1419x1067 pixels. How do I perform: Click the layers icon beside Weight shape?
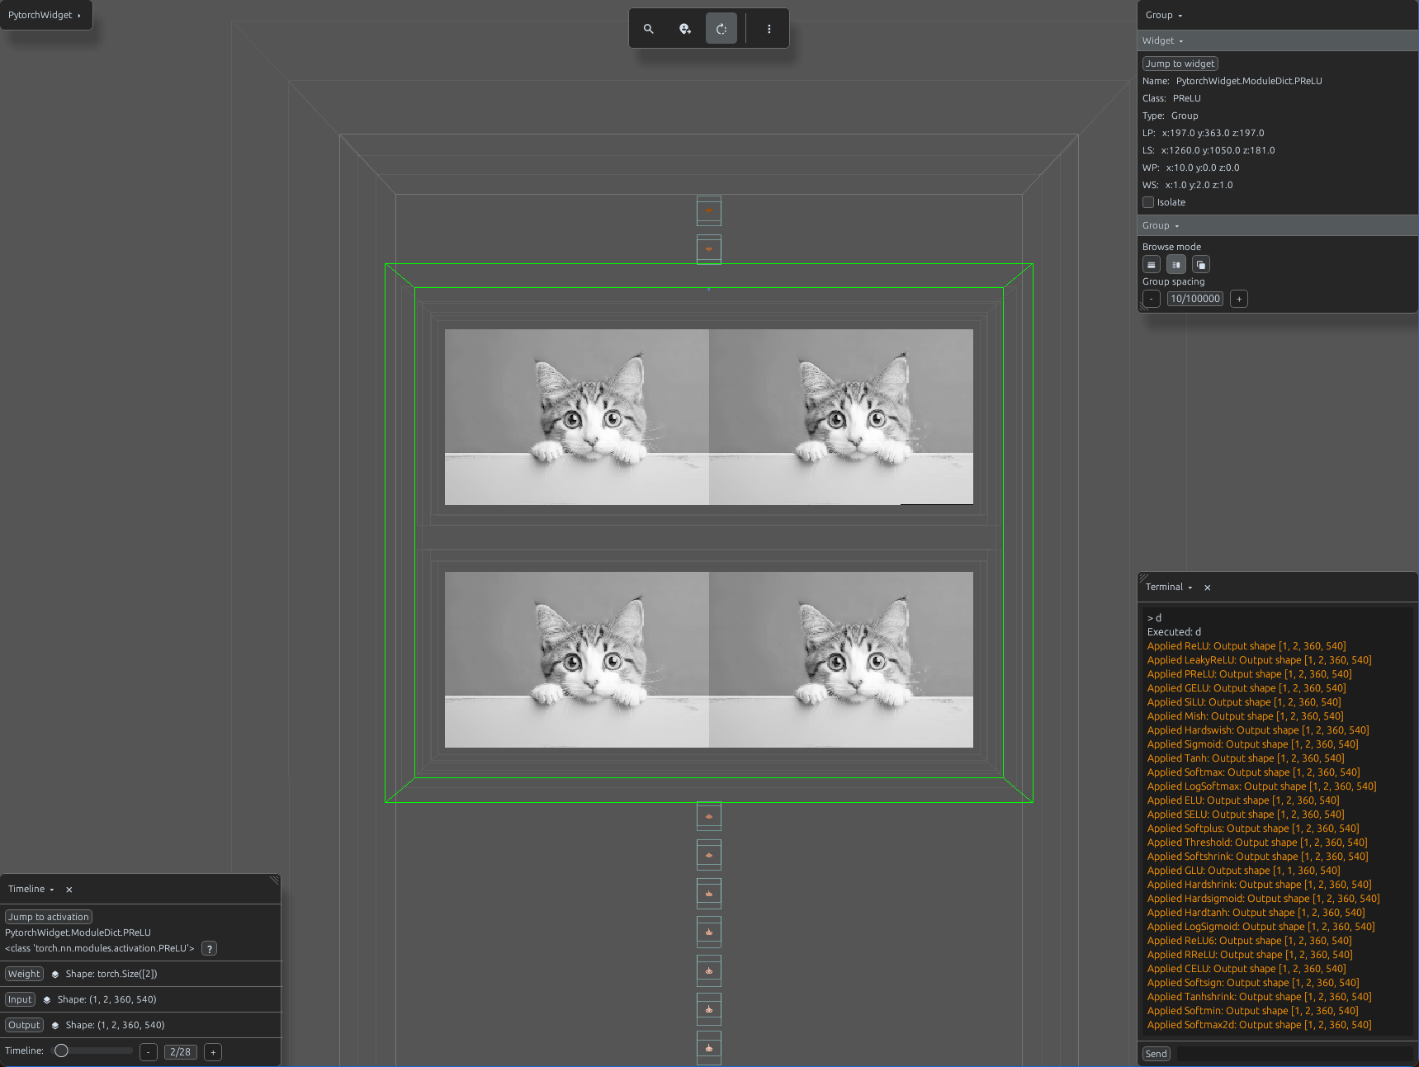[55, 975]
